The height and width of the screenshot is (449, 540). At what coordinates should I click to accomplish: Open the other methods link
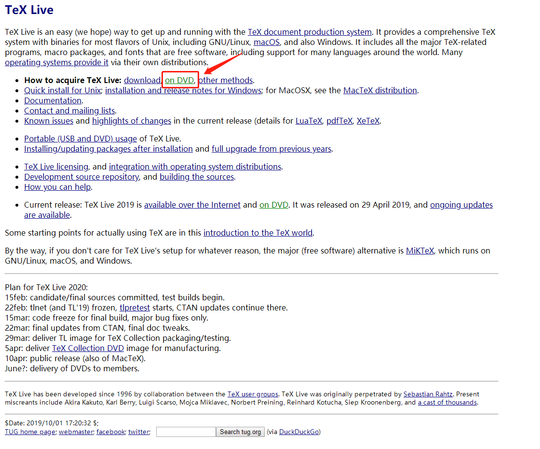[226, 80]
